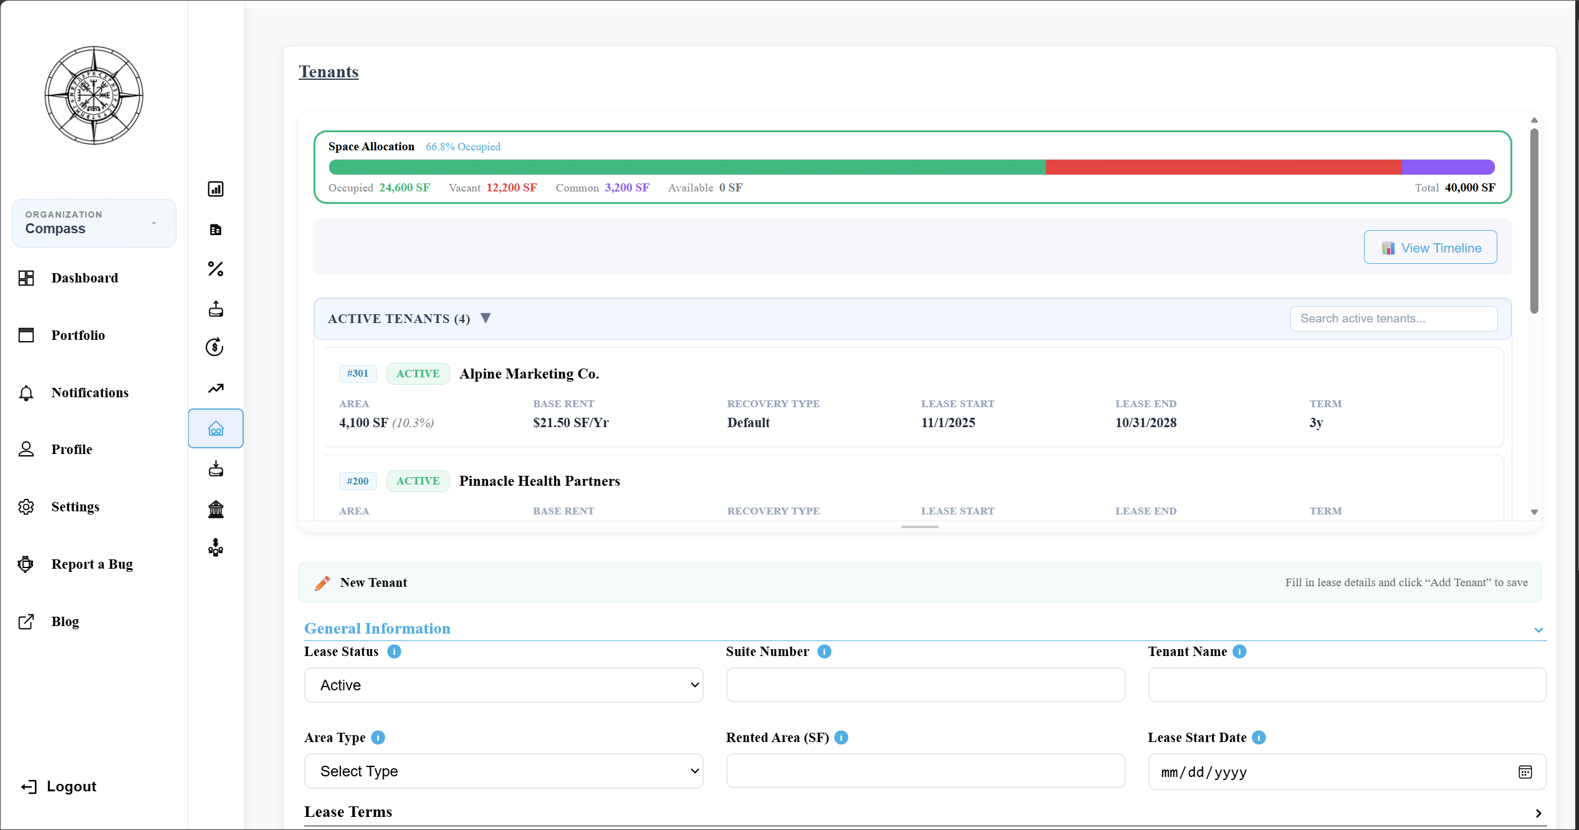Select the recurring revenue icon
Viewport: 1579px width, 830px height.
(214, 347)
